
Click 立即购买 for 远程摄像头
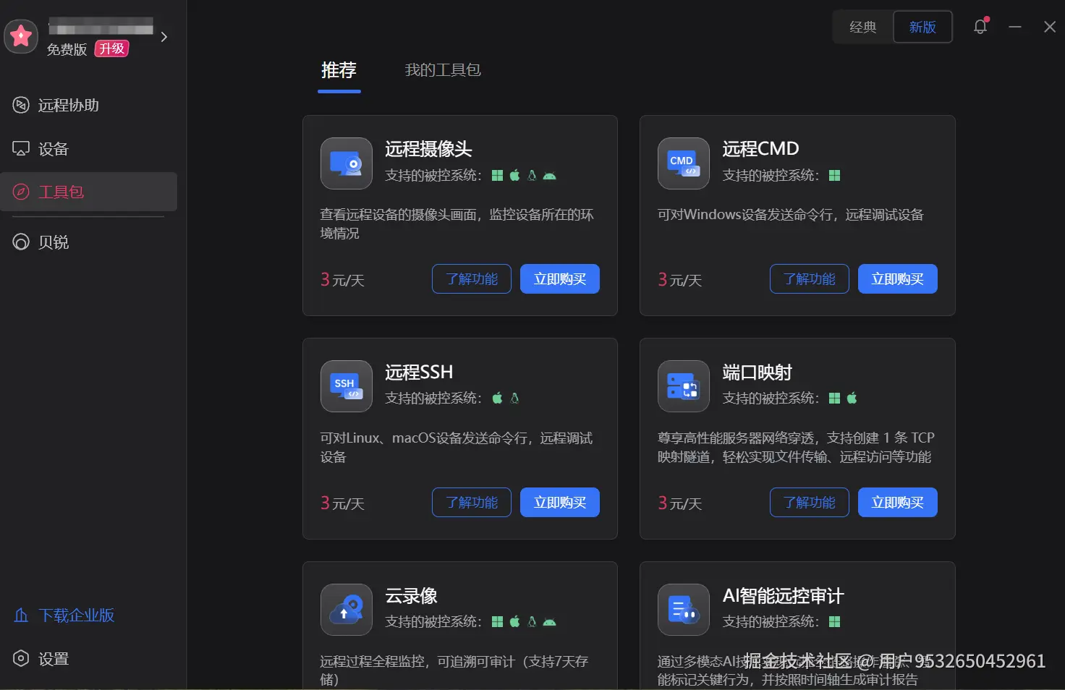(x=560, y=279)
